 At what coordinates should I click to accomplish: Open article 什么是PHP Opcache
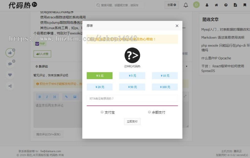pos(216,58)
